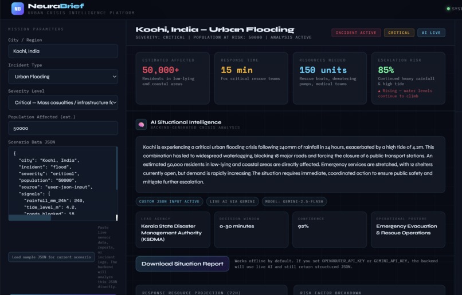
Task: Click the Urban Crisis Intelligence Platform subtitle
Action: pyautogui.click(x=81, y=13)
